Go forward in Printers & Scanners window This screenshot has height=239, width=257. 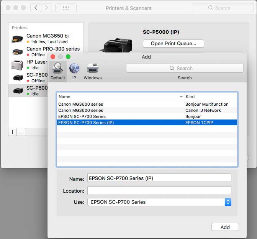(x=47, y=8)
